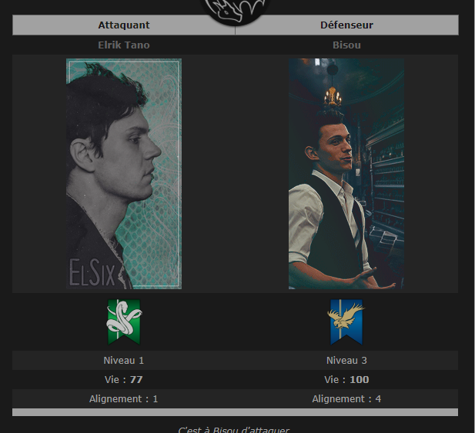Select the Attaquant column header

pyautogui.click(x=124, y=25)
